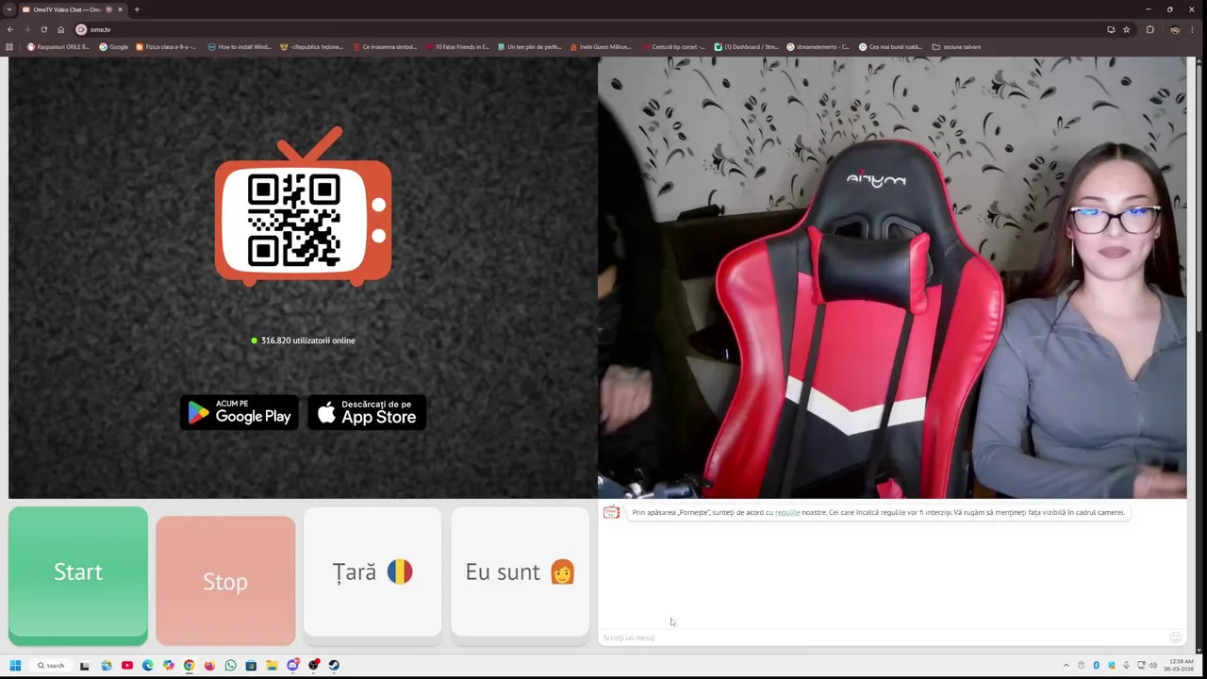This screenshot has width=1207, height=679.
Task: Show hidden system tray icons
Action: [x=1066, y=665]
